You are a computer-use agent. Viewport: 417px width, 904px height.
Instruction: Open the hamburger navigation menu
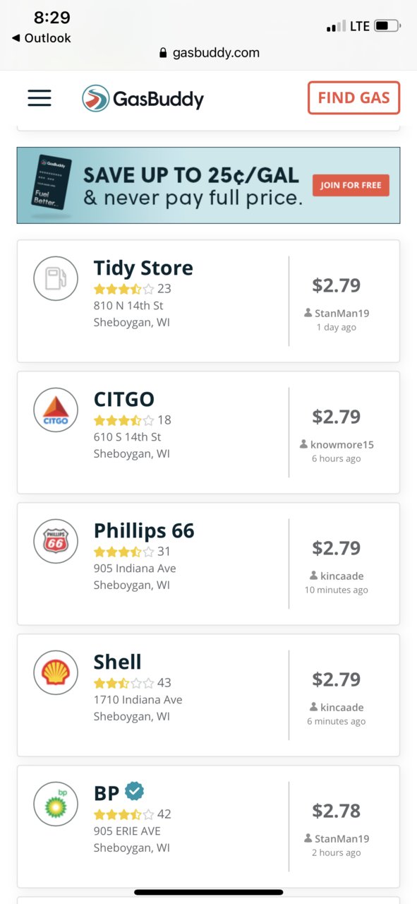coord(40,98)
